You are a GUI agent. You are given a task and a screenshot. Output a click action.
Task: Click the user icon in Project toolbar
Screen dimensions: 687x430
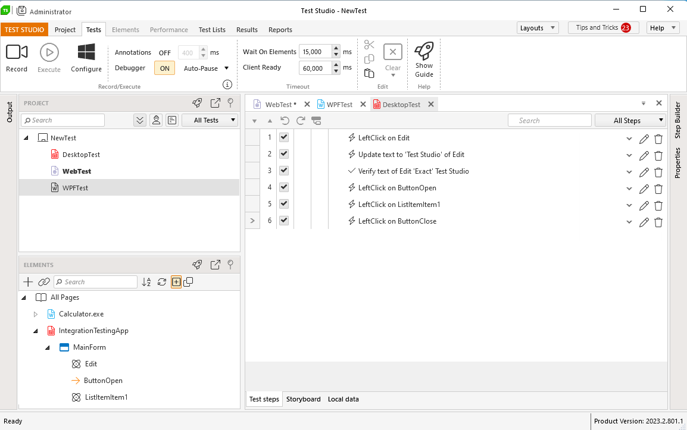pyautogui.click(x=156, y=120)
